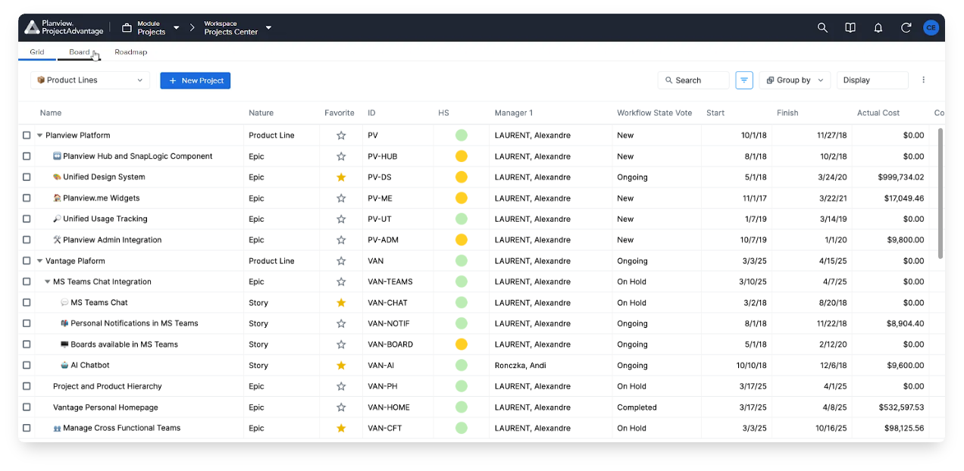The height and width of the screenshot is (471, 964).
Task: Check the Vantage Personal Homepage checkbox
Action: coord(27,407)
